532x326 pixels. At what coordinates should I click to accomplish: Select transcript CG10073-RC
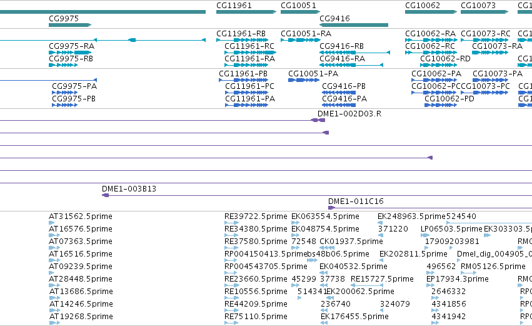click(x=484, y=40)
